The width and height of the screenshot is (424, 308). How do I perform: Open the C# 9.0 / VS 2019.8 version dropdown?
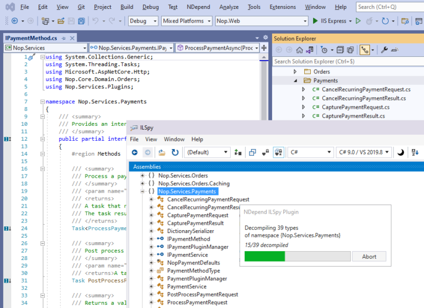pyautogui.click(x=364, y=152)
